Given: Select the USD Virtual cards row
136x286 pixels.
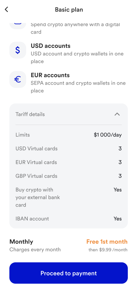Looking at the screenshot, I should [69, 149].
